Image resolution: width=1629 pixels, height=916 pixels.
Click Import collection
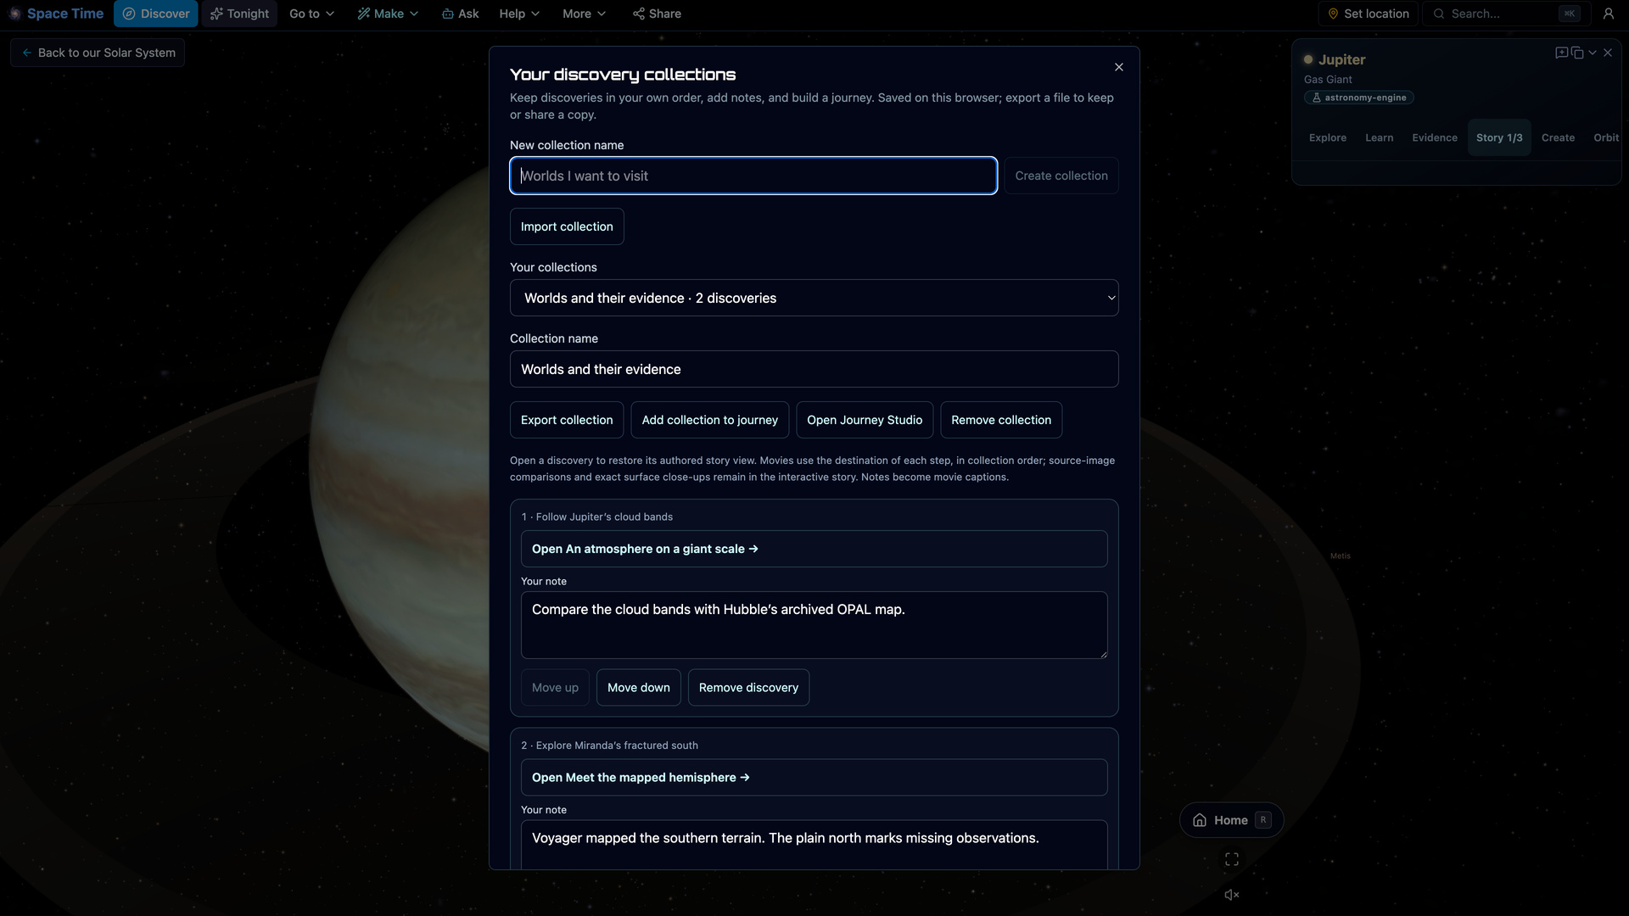pyautogui.click(x=567, y=226)
